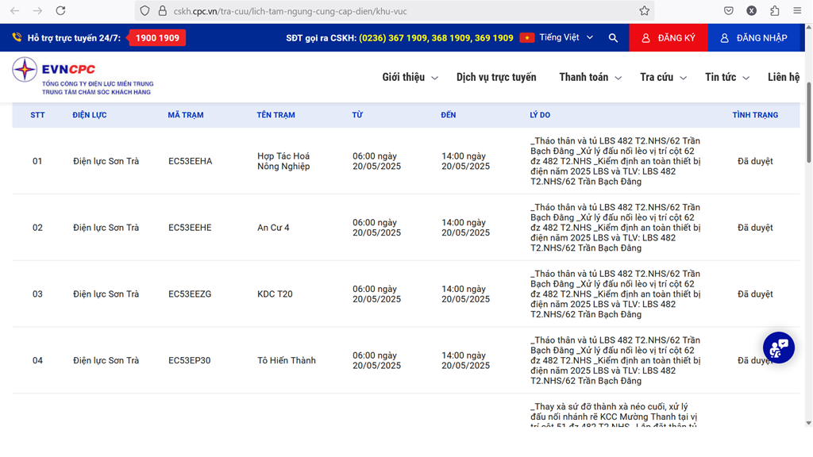Open Dịch vụ trực tuyến menu item
This screenshot has width=813, height=457.
[x=496, y=77]
